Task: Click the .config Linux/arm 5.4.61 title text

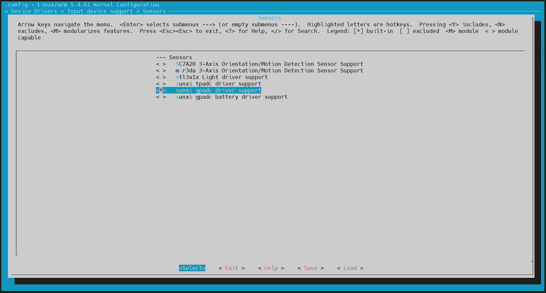Action: click(82, 5)
